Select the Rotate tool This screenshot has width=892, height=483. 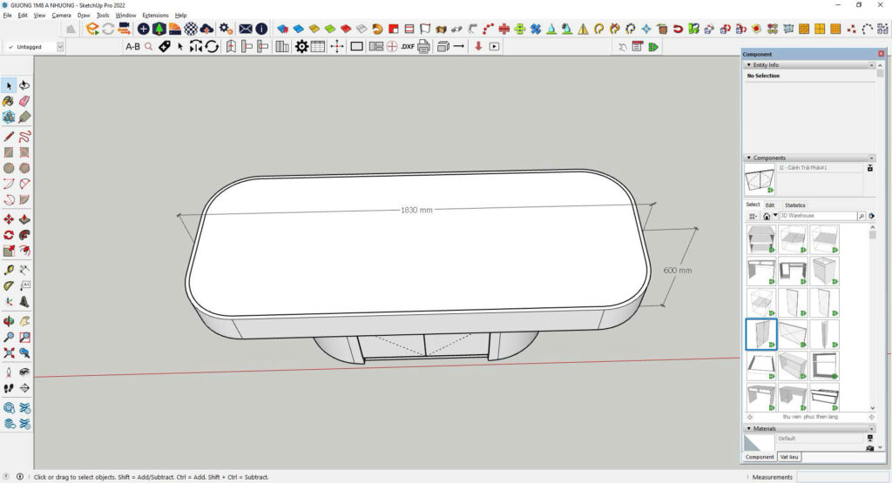pos(9,235)
